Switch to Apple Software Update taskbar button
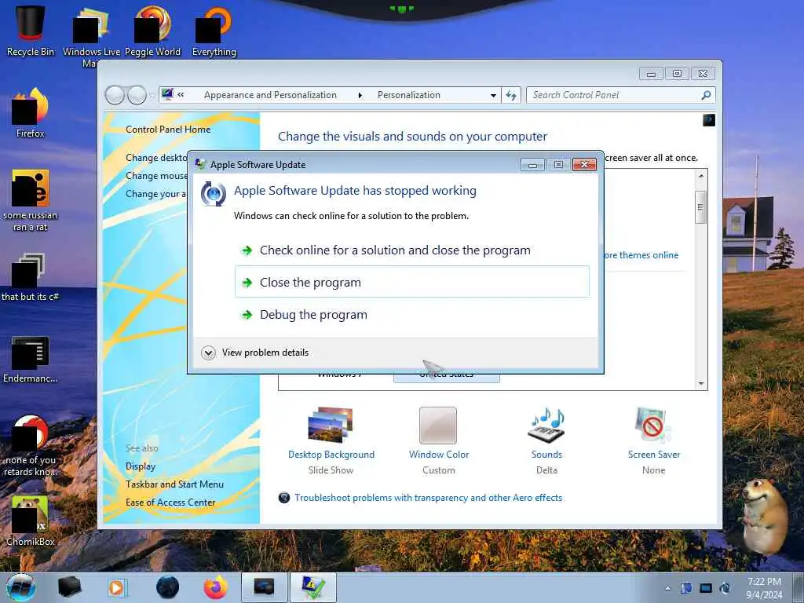 click(313, 587)
